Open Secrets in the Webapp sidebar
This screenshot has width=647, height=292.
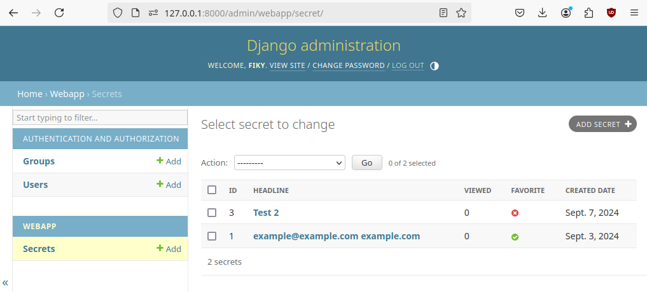click(x=39, y=249)
